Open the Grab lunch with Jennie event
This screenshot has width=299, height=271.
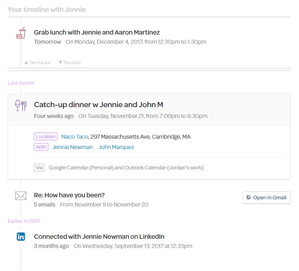click(x=97, y=33)
